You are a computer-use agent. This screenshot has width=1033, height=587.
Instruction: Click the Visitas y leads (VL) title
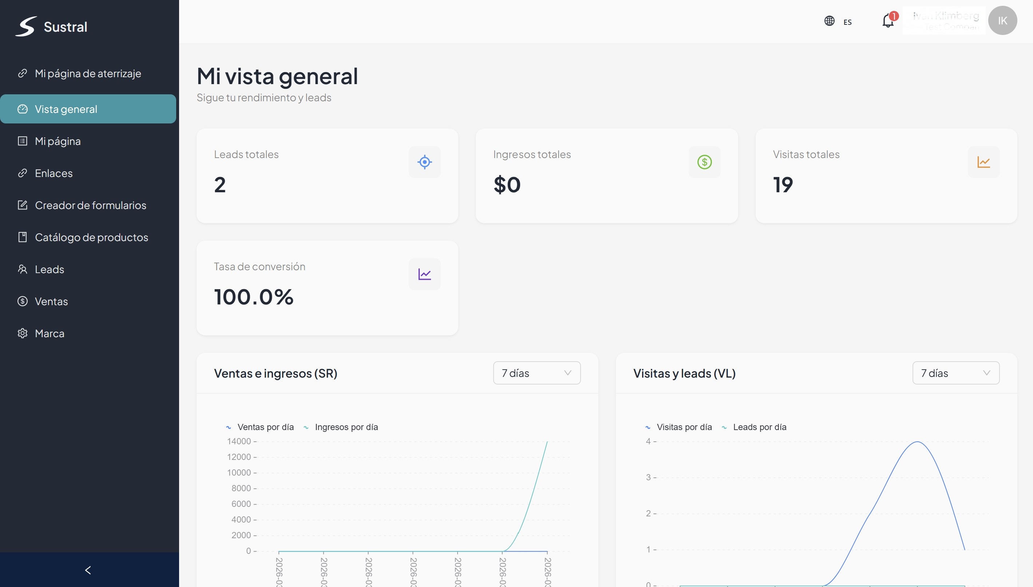pyautogui.click(x=684, y=373)
